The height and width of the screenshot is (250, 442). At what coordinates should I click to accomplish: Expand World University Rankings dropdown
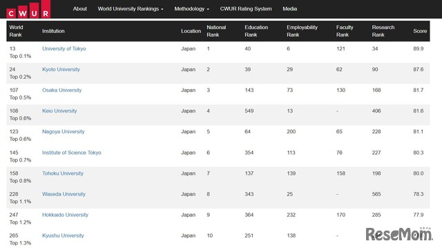131,9
